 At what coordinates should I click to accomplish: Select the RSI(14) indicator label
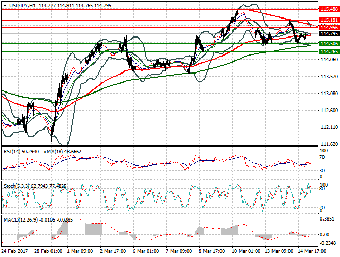12,152
